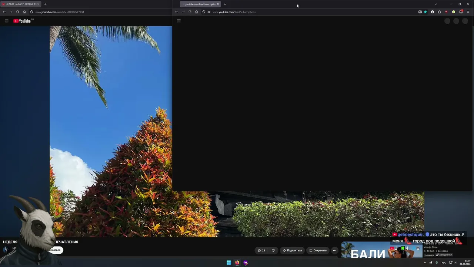Open site permissions icon in right address bar

(209, 12)
